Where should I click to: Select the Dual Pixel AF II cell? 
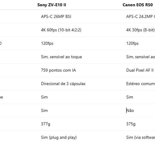pyautogui.click(x=140, y=70)
